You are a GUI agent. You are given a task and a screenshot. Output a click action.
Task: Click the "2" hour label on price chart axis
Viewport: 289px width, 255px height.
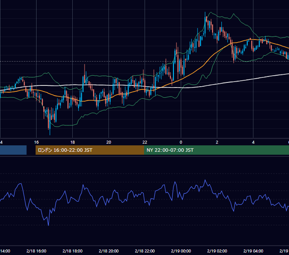pos(217,142)
